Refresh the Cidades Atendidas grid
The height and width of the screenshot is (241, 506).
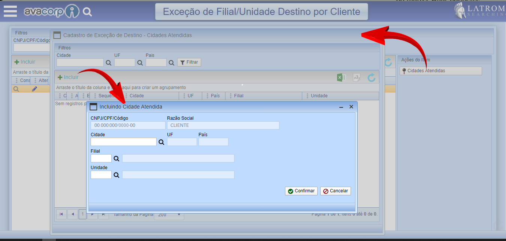(x=371, y=77)
